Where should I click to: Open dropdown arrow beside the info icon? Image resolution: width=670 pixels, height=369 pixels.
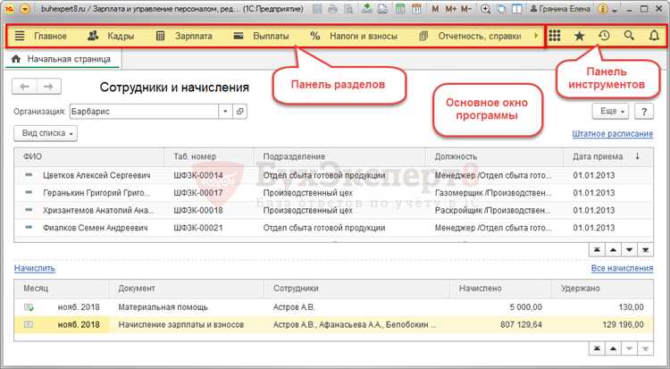[x=615, y=10]
